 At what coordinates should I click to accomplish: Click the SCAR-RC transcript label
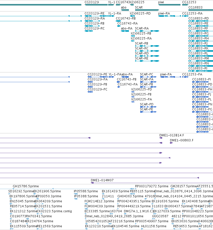point(142,48)
